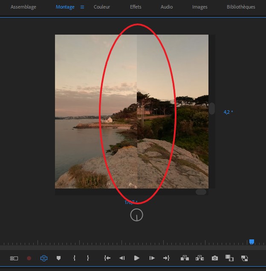Export frame with the camera icon
This screenshot has height=271, width=266.
coord(215,258)
